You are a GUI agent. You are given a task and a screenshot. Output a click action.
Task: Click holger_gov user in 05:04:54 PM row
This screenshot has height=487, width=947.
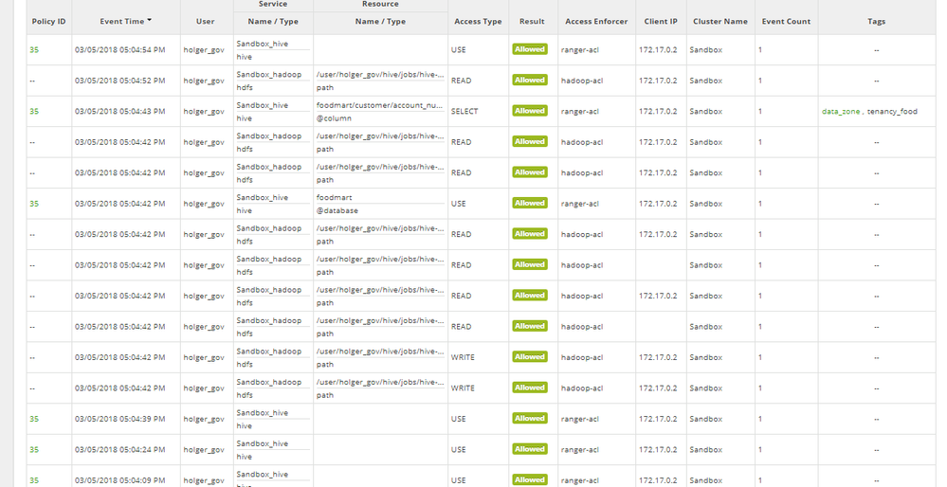tap(204, 50)
